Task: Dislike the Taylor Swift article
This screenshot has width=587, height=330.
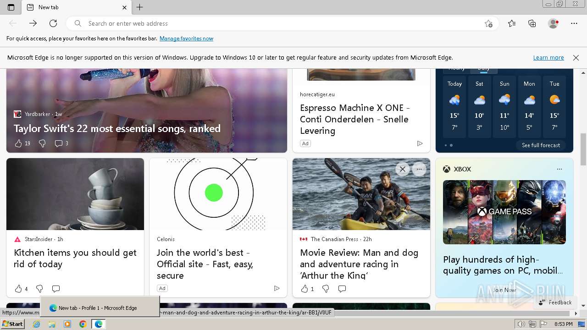Action: pyautogui.click(x=42, y=143)
